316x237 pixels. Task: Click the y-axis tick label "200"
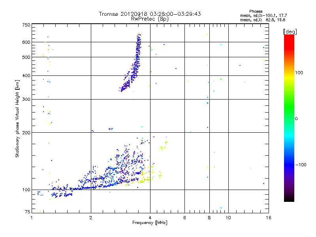26,133
